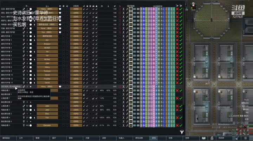
Task: Sort by the 主人 column header
Action: (x=47, y=6)
